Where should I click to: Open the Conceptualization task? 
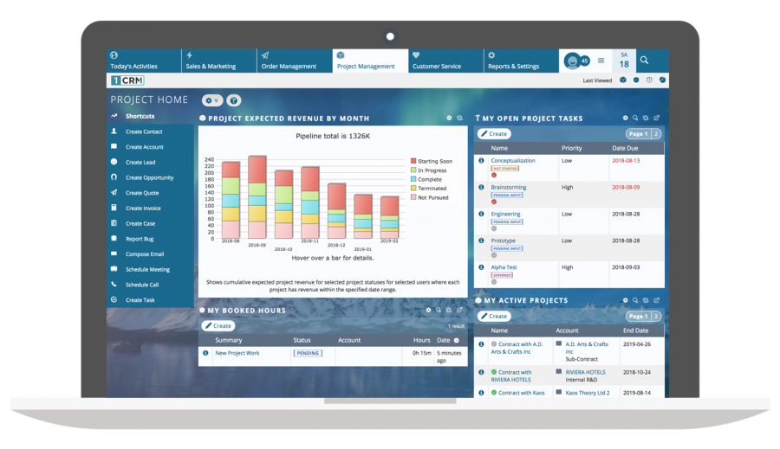513,160
